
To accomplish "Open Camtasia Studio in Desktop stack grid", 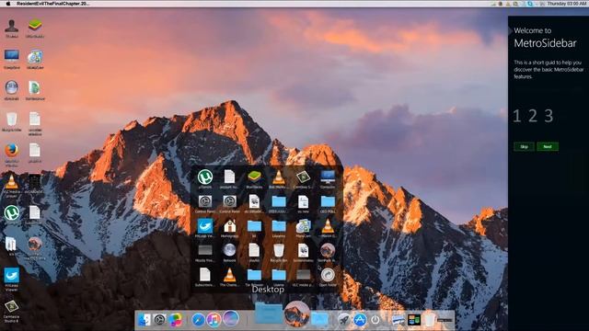I will click(x=303, y=177).
